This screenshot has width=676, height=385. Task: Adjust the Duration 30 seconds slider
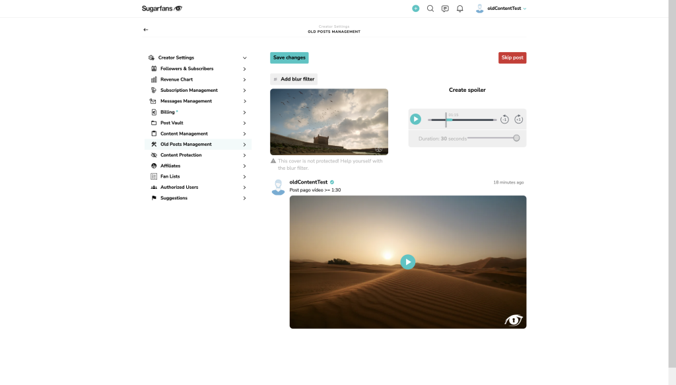(x=516, y=138)
